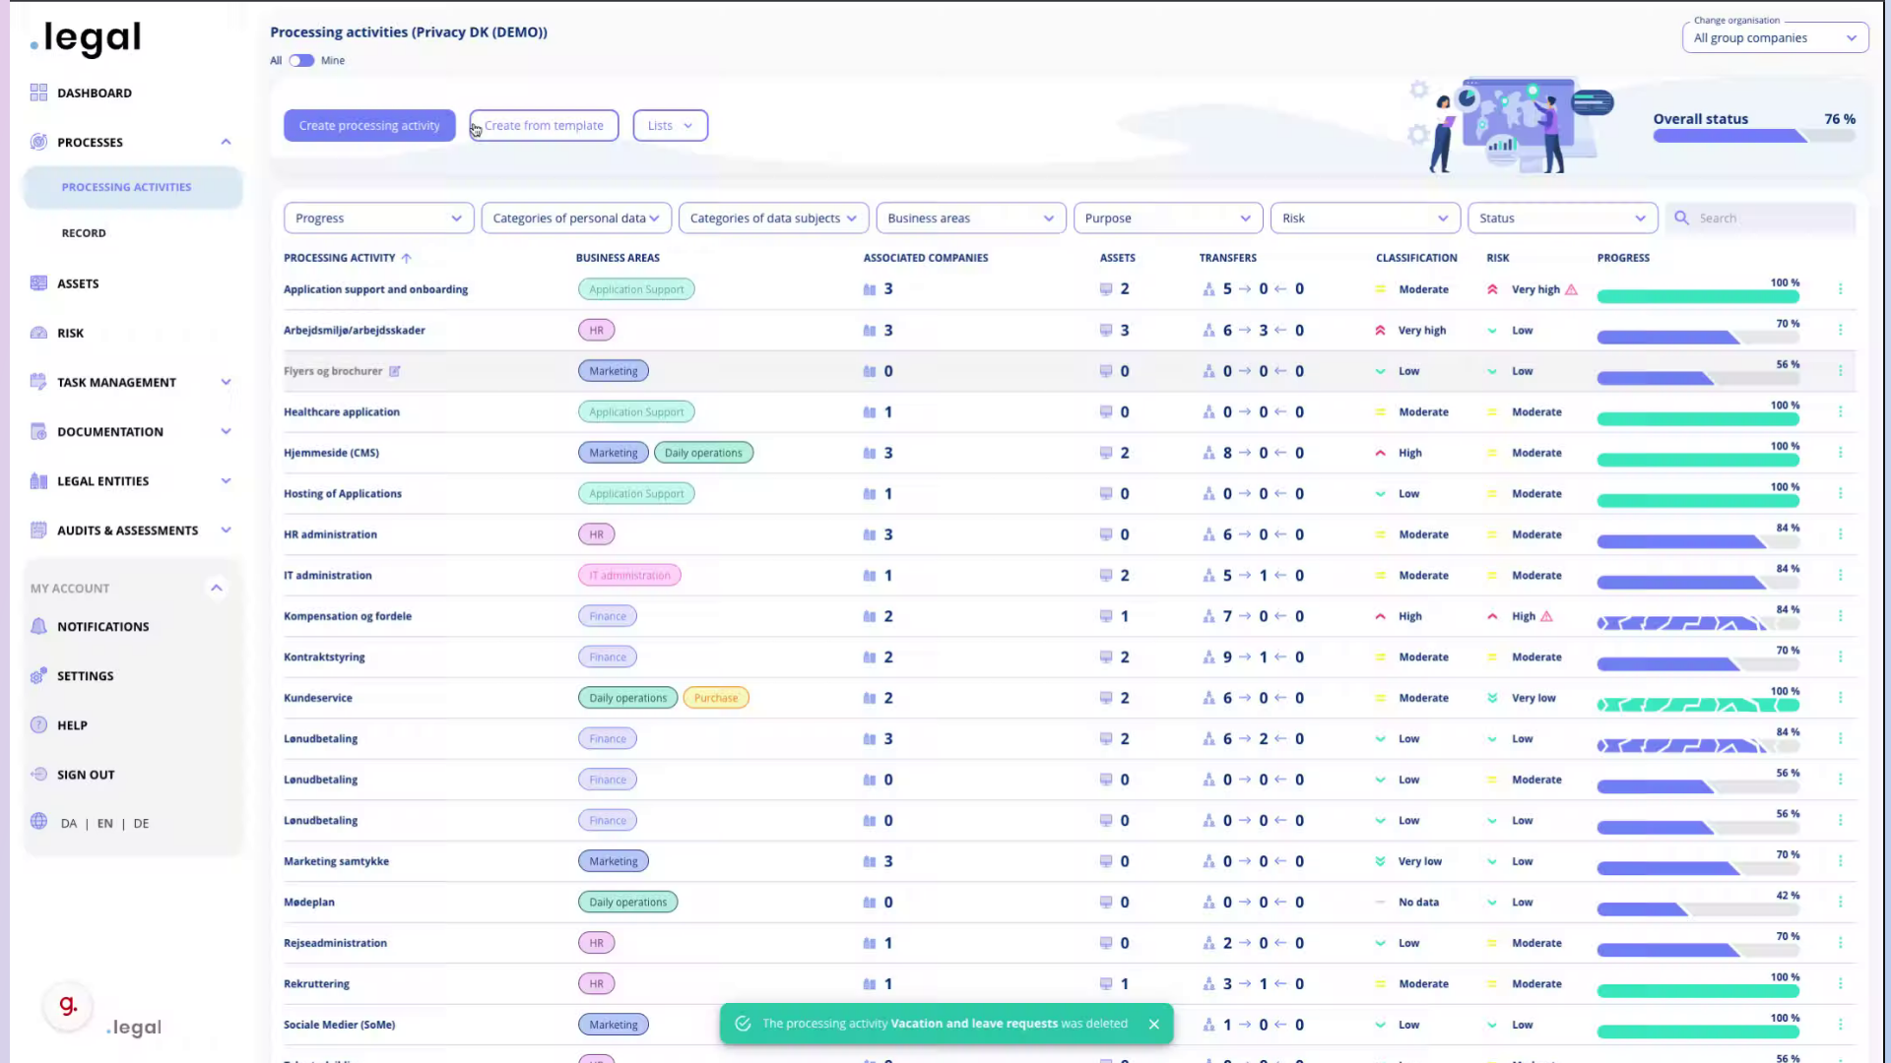Image resolution: width=1891 pixels, height=1063 pixels.
Task: Open the Rekruttering processing activity
Action: (x=316, y=983)
